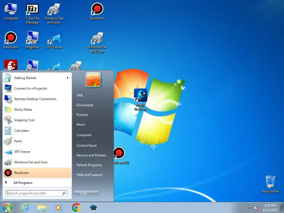Select Snipping Tool label in Start menu
Image resolution: width=284 pixels, height=213 pixels.
[x=24, y=120]
